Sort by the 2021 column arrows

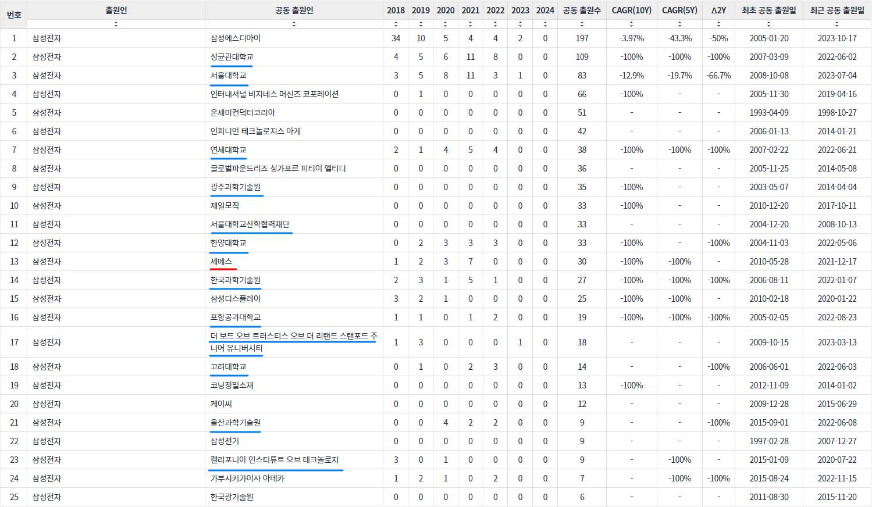(x=471, y=24)
